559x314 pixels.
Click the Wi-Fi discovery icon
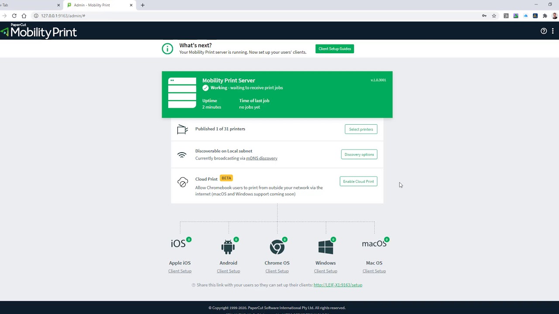182,155
